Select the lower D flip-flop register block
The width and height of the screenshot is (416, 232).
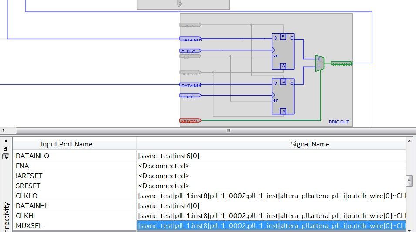(283, 96)
